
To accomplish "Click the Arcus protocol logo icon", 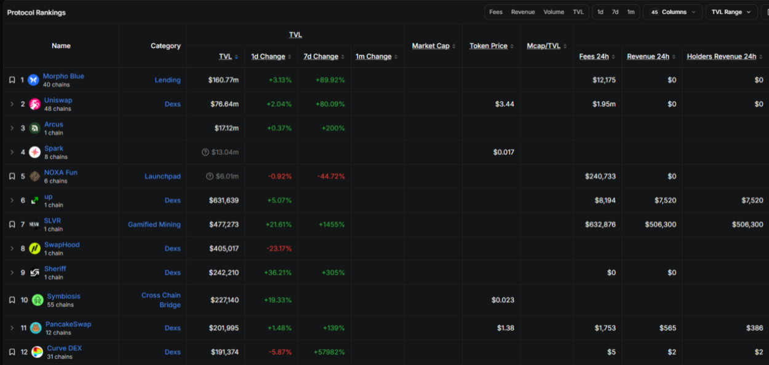I will (34, 128).
